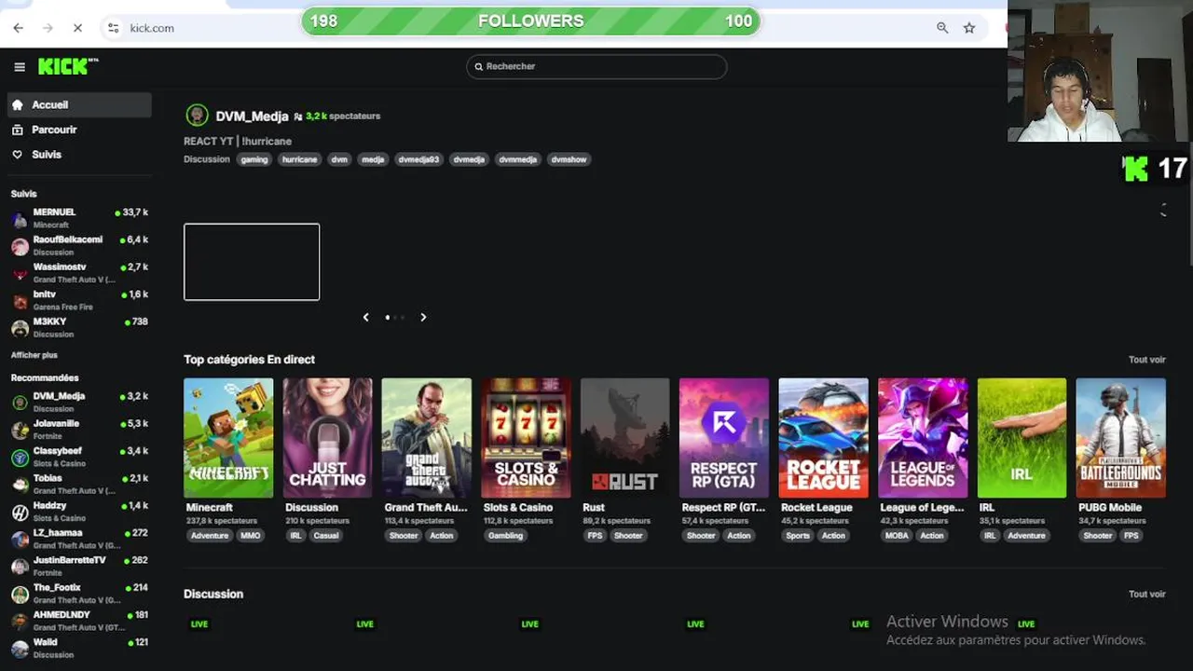Open Suivis in the sidebar
The height and width of the screenshot is (671, 1193).
79,155
